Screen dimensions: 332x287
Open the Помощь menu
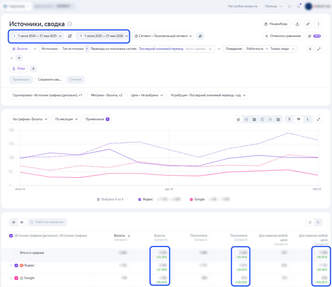coord(273,6)
